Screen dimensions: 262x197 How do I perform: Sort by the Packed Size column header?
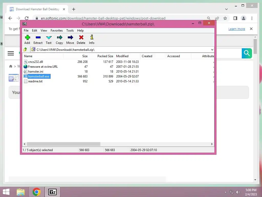[102, 56]
